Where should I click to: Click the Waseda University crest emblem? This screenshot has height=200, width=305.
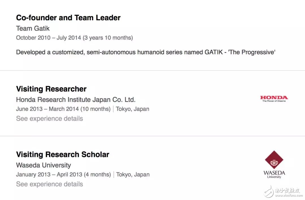[274, 160]
